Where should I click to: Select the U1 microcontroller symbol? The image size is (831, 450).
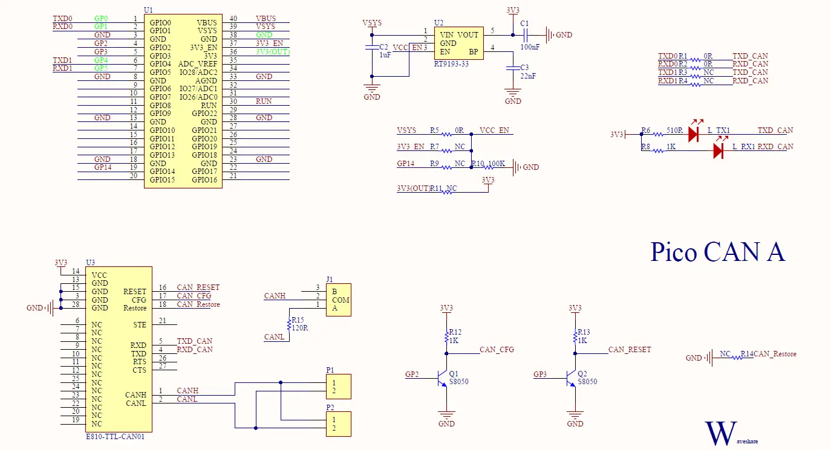[183, 100]
